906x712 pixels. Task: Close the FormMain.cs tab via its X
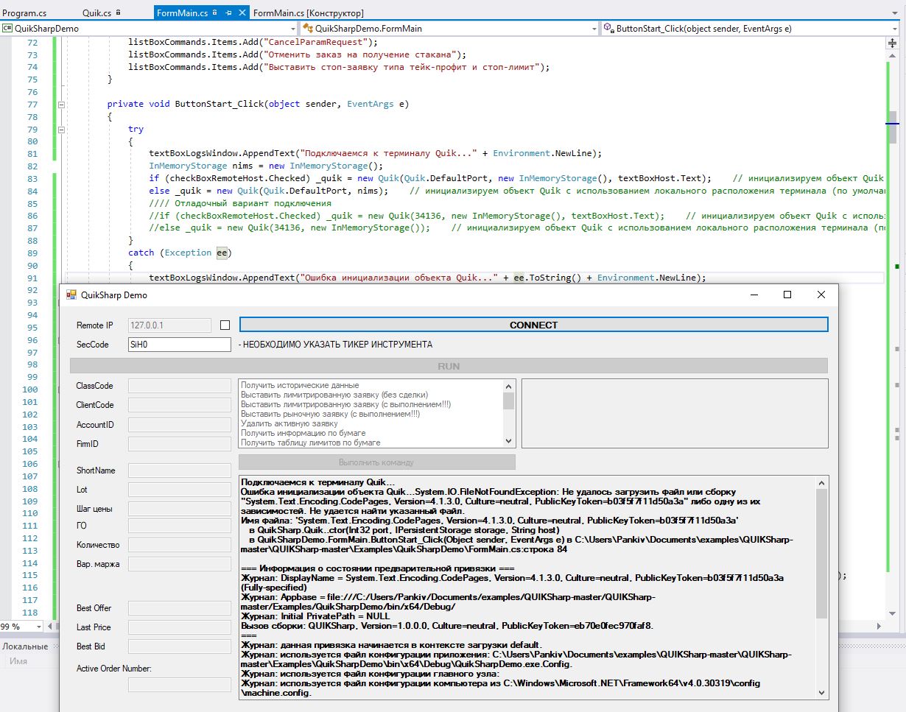[x=242, y=13]
